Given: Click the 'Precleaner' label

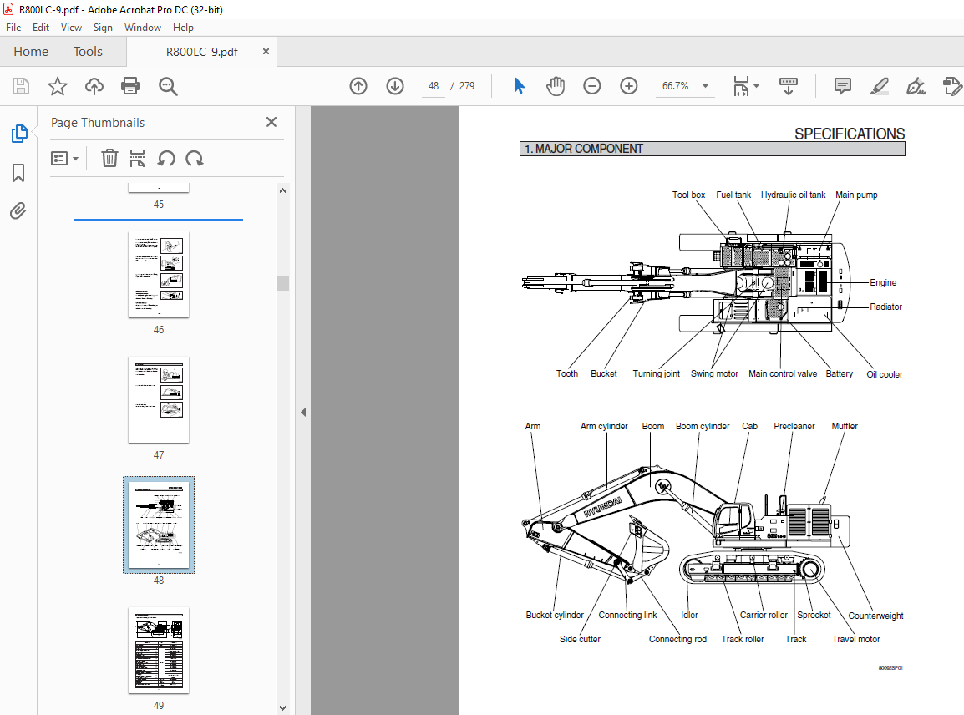Looking at the screenshot, I should point(794,426).
